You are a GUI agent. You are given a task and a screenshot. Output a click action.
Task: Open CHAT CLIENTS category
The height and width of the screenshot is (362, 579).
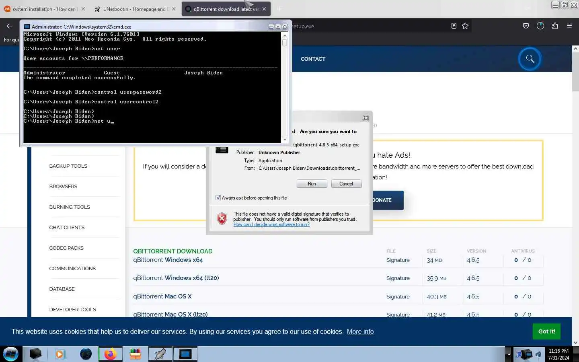(x=67, y=227)
